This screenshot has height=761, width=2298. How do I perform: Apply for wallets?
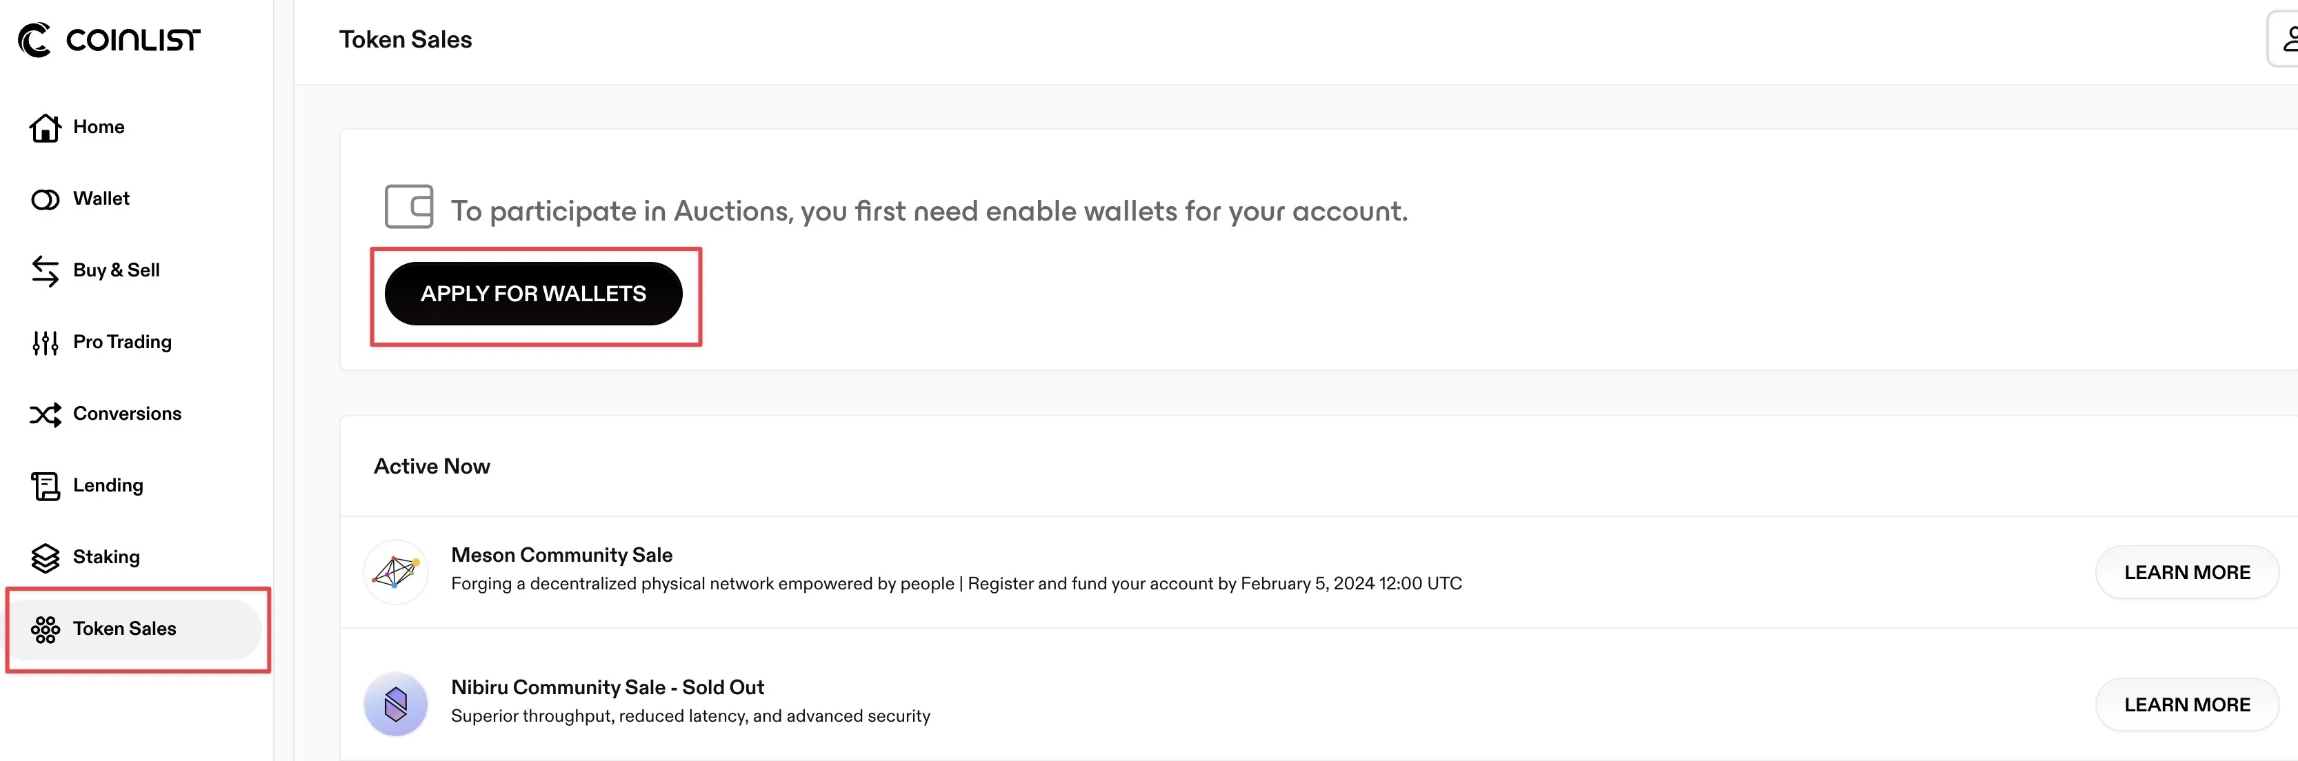534,294
